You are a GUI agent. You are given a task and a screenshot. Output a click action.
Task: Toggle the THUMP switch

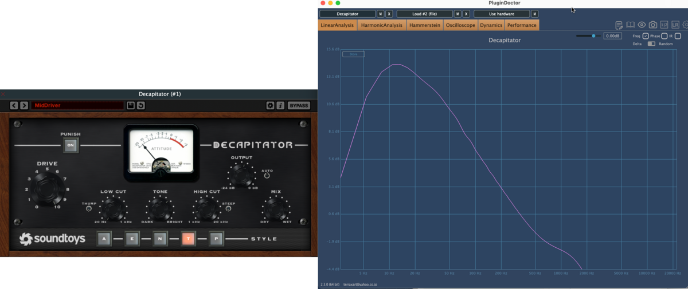click(x=89, y=209)
